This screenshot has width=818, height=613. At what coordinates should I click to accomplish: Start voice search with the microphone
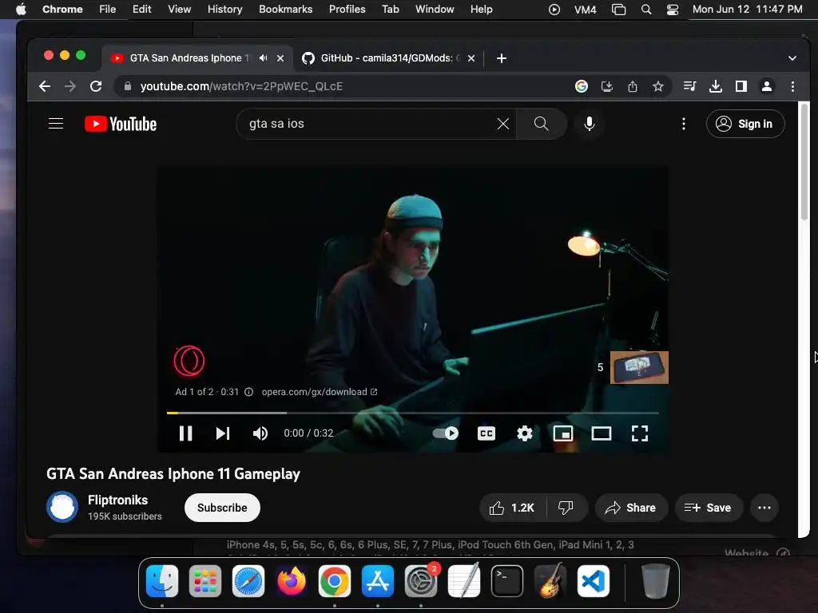point(590,124)
